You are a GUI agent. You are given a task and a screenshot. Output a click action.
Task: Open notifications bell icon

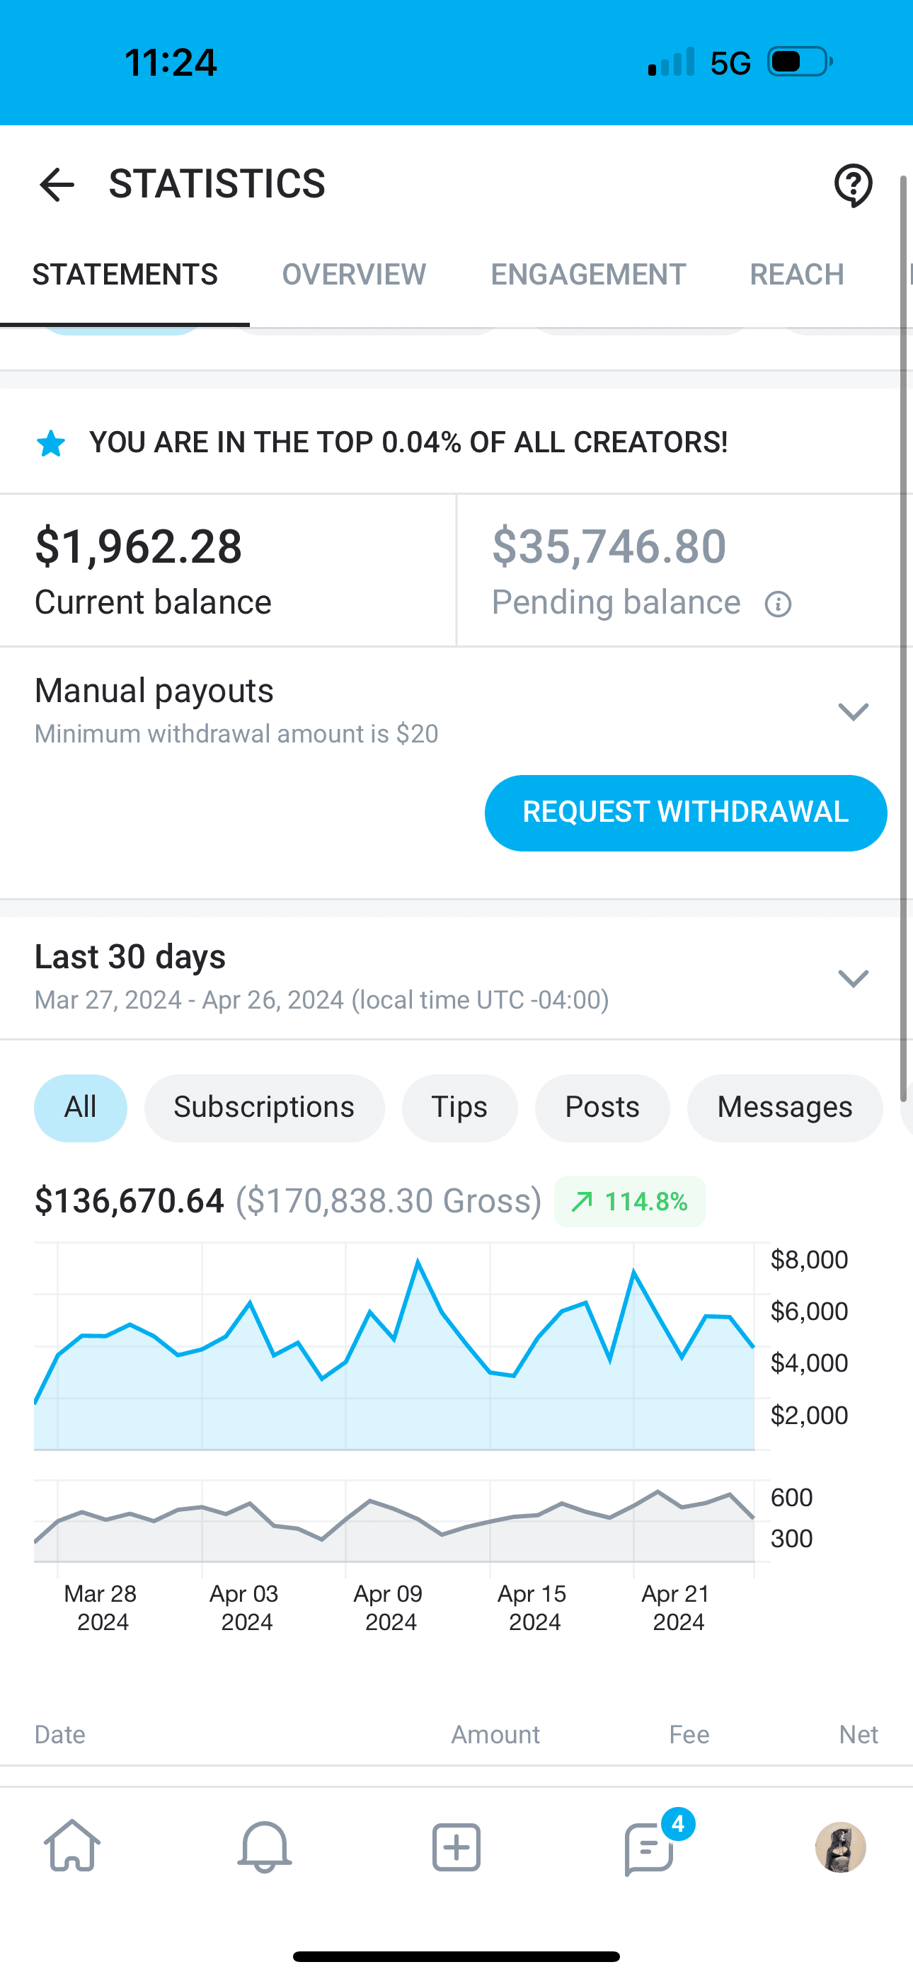click(265, 1846)
